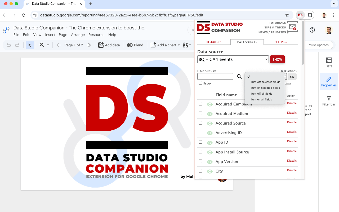Open Looker Studio account avatar
The height and width of the screenshot is (212, 339).
[329, 30]
